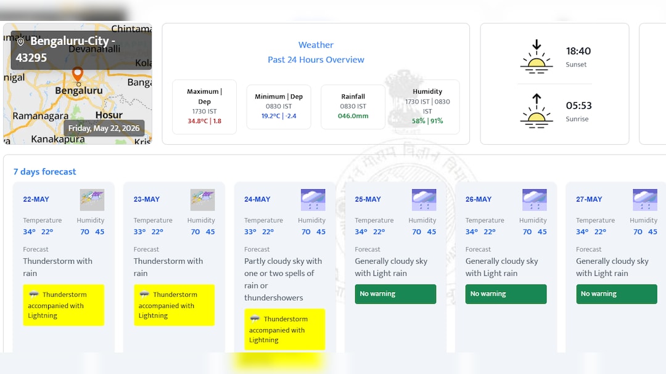
Task: Click the location marker icon beside Bengaluru-City
Action: click(x=20, y=42)
